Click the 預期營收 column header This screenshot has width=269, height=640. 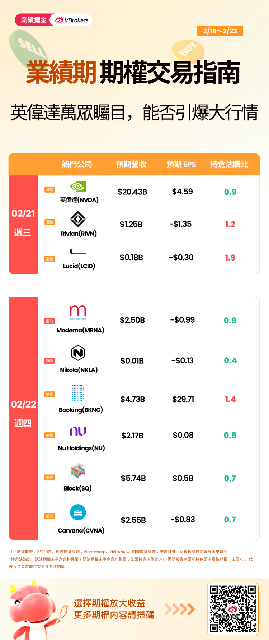pos(131,164)
